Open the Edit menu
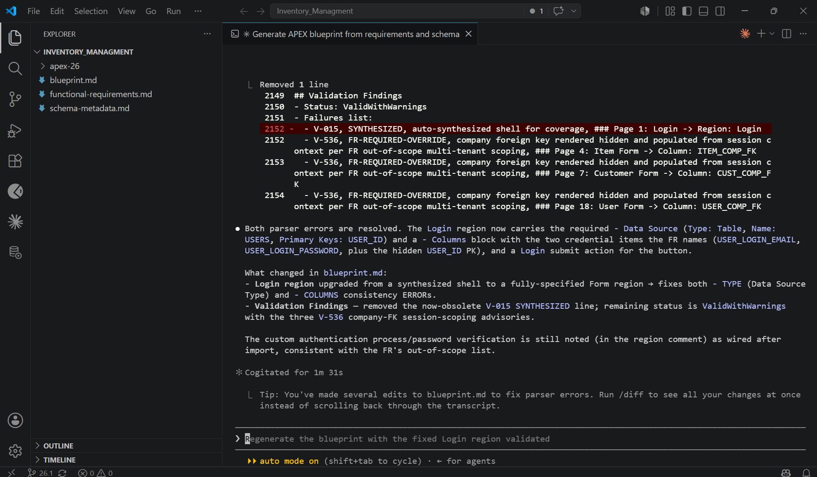Screen dimensions: 817x477 pos(57,11)
